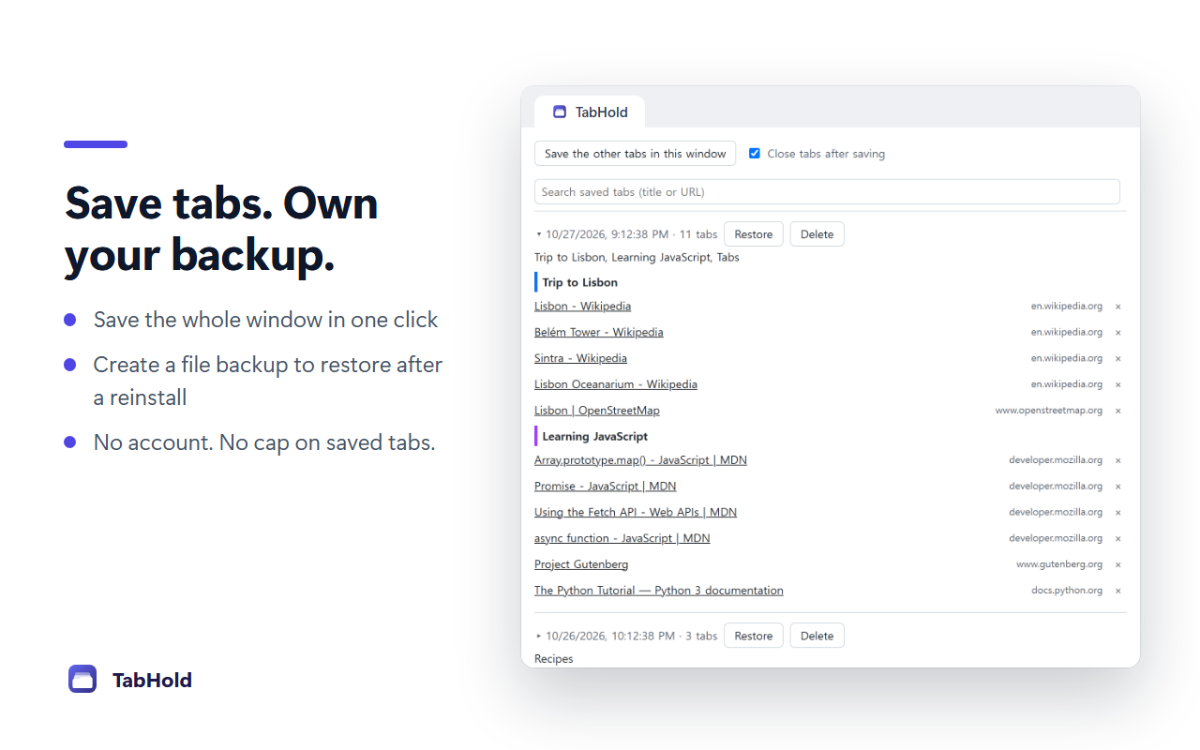The height and width of the screenshot is (750, 1200).
Task: Remove Promise - JavaScript entry with its x
Action: pyautogui.click(x=1118, y=487)
